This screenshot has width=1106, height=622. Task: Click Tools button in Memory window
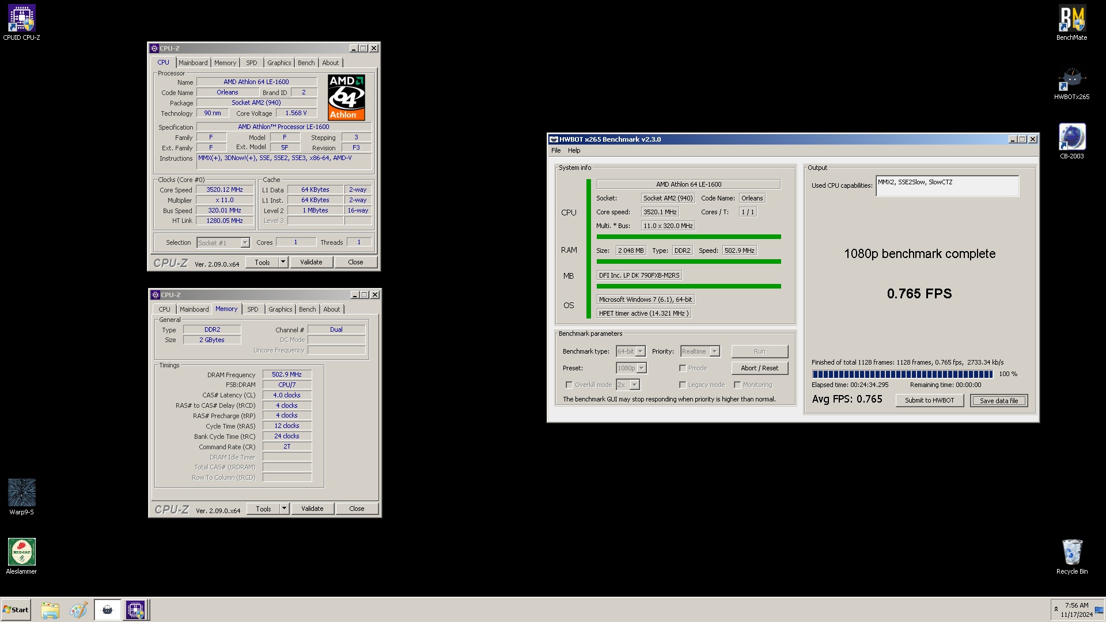tap(263, 509)
